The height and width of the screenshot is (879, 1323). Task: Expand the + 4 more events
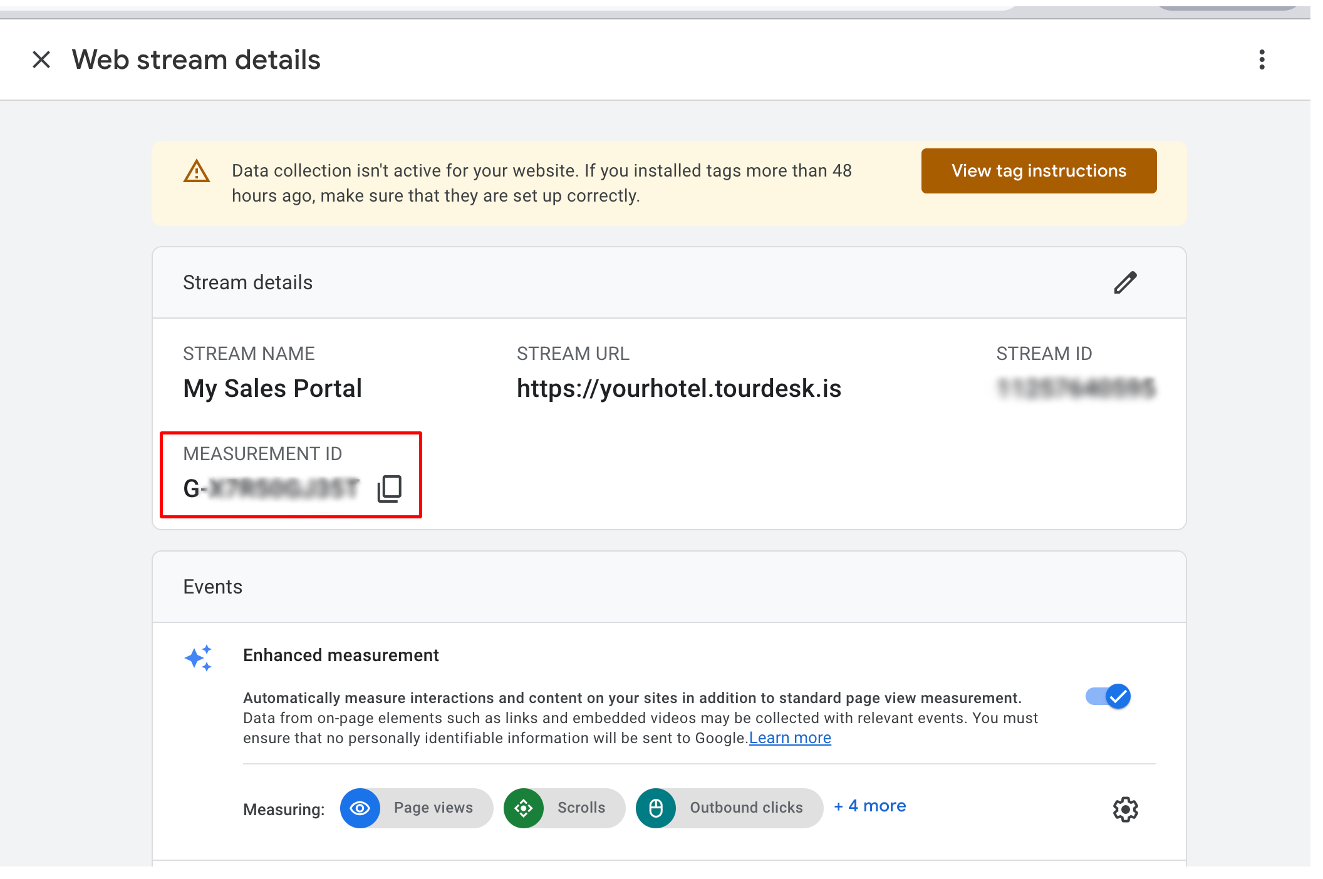tap(870, 806)
